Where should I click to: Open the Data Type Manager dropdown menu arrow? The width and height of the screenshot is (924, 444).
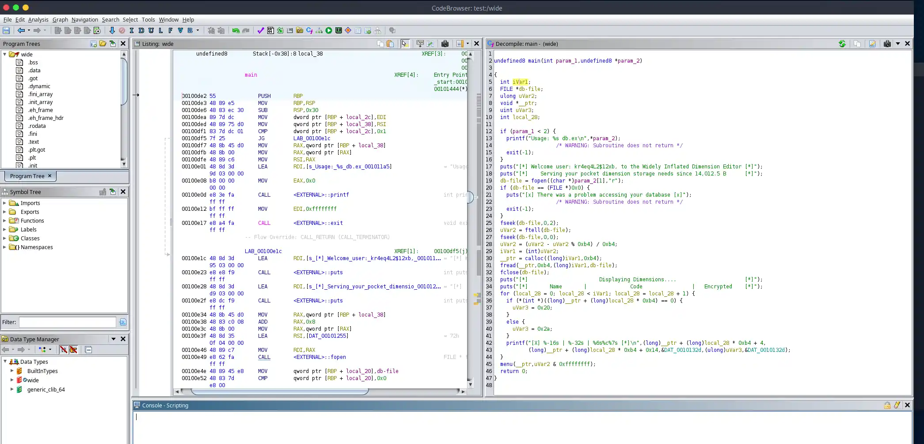point(114,339)
